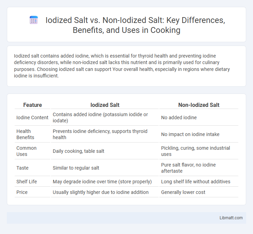Select the 'Iodized Salt' column header
This screenshot has width=253, height=234.
tap(105, 105)
